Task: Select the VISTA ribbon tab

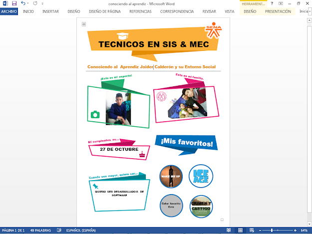Action: (230, 11)
